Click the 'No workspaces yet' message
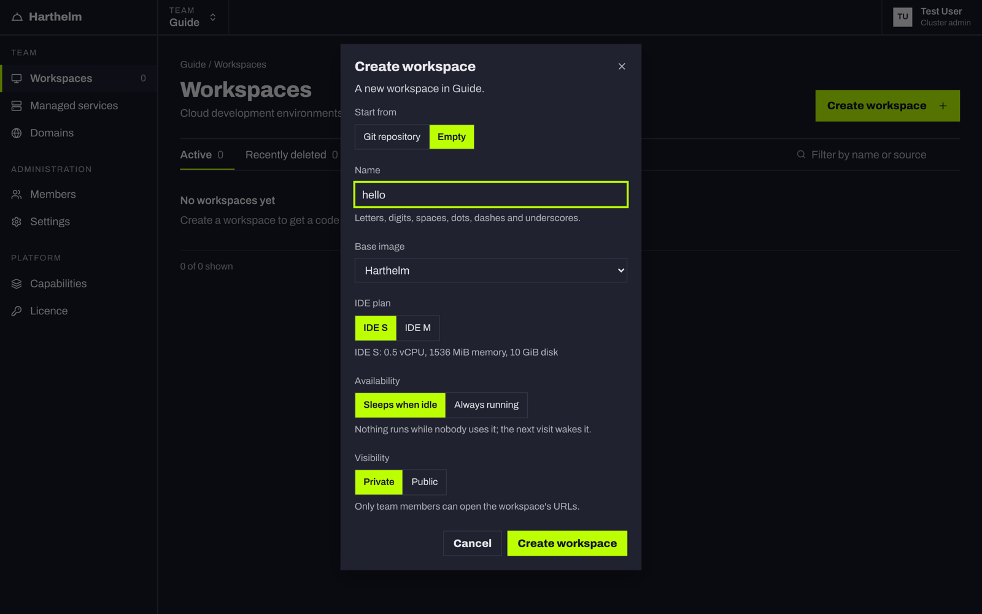Screen dimensions: 982x614 [228, 201]
